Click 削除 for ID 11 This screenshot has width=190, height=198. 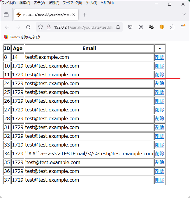[160, 75]
